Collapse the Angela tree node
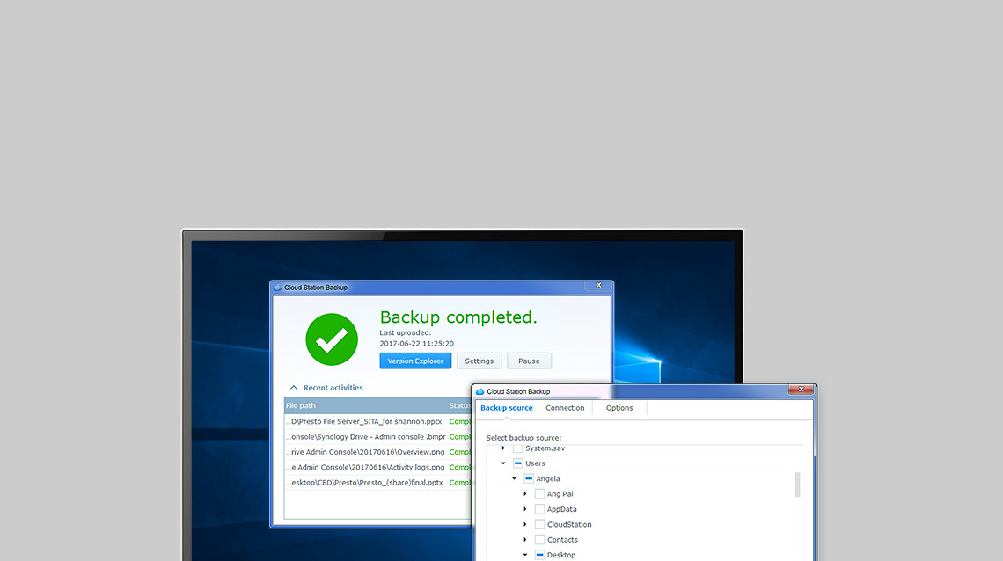Screen dimensions: 1003x561 click(x=515, y=478)
